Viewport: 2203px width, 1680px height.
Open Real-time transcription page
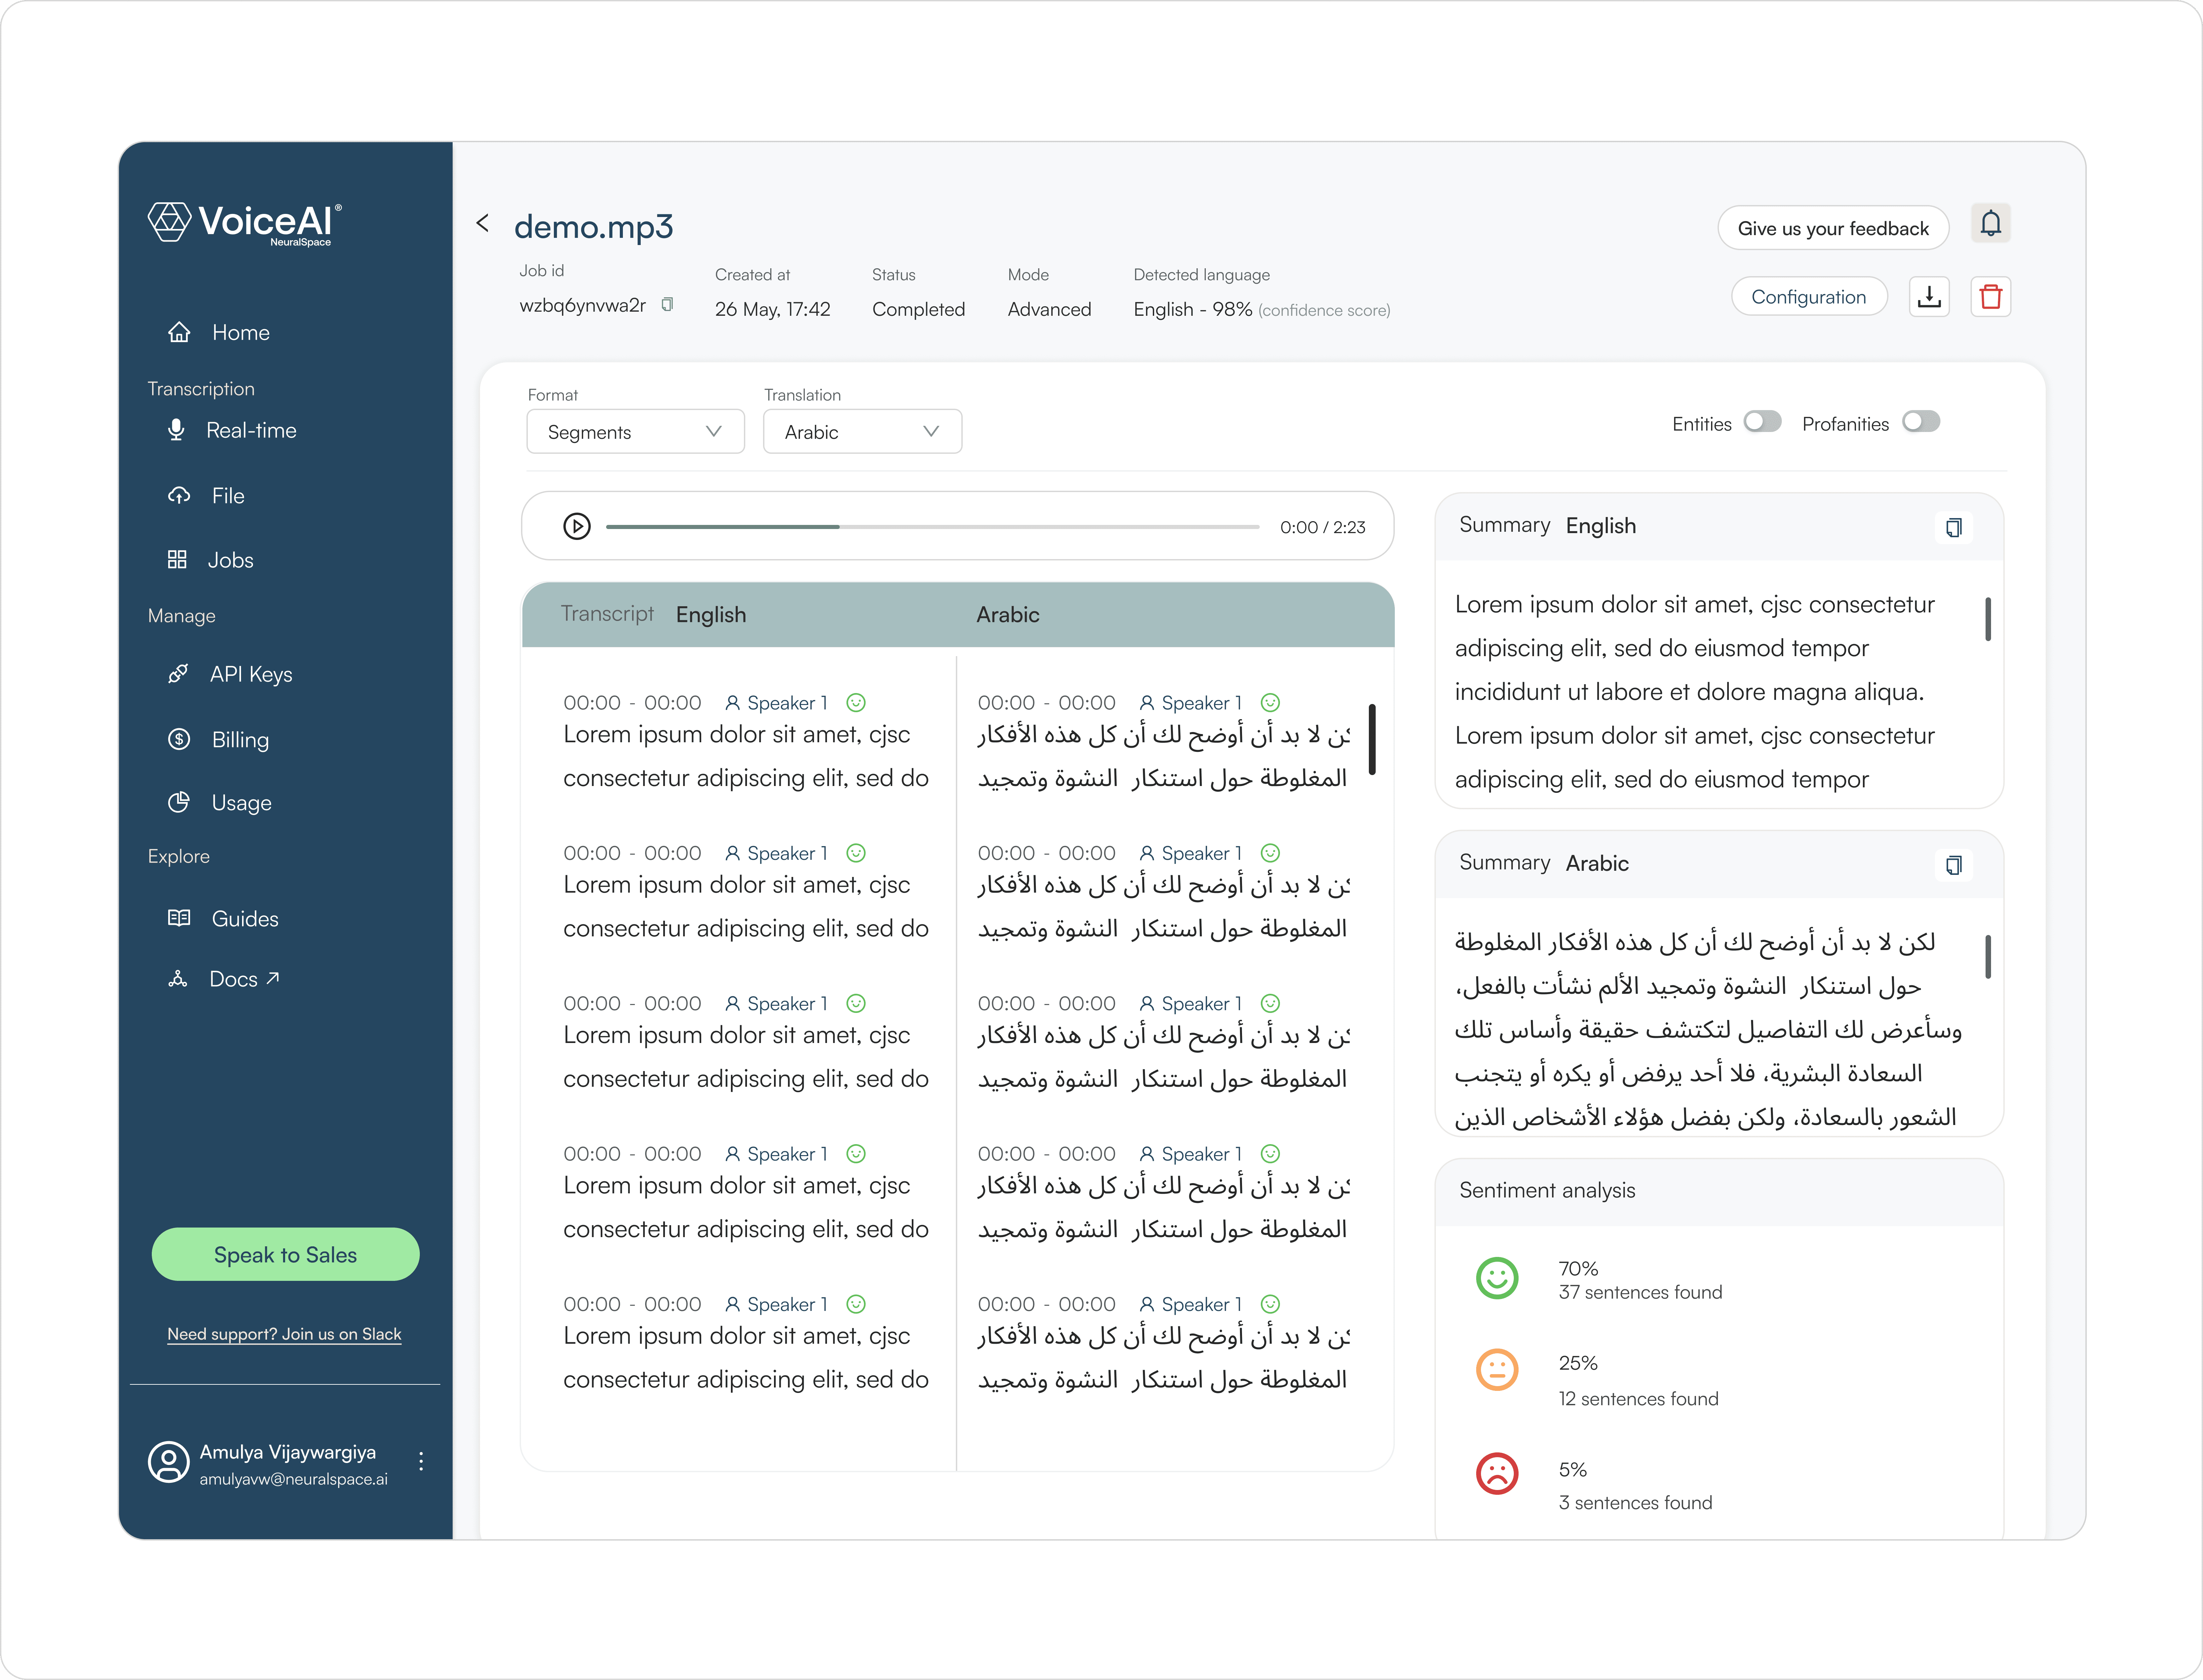pyautogui.click(x=250, y=430)
